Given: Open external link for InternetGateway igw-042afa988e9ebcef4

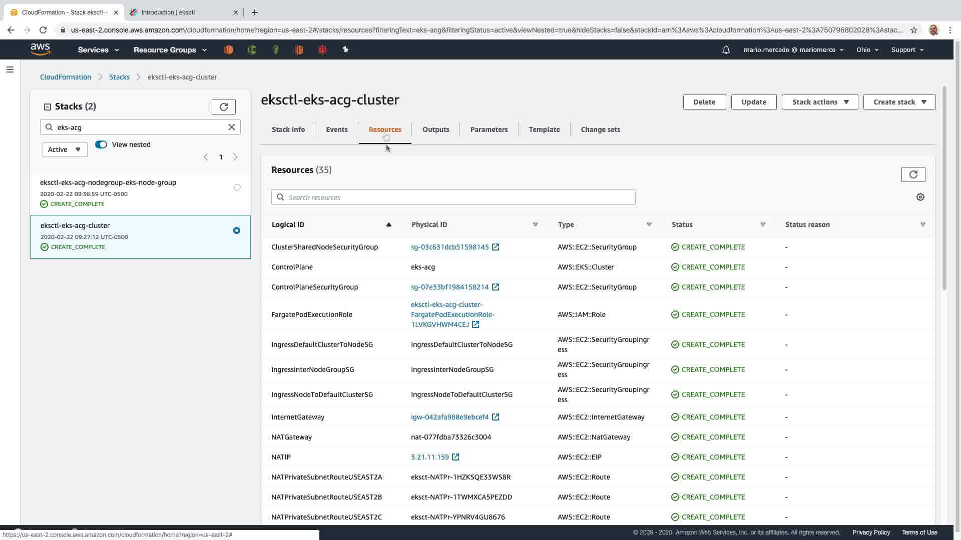Looking at the screenshot, I should [496, 417].
